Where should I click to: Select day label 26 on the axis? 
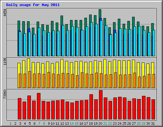tap(129, 124)
